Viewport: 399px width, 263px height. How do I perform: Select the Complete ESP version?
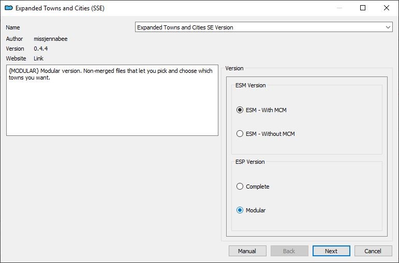[253, 187]
